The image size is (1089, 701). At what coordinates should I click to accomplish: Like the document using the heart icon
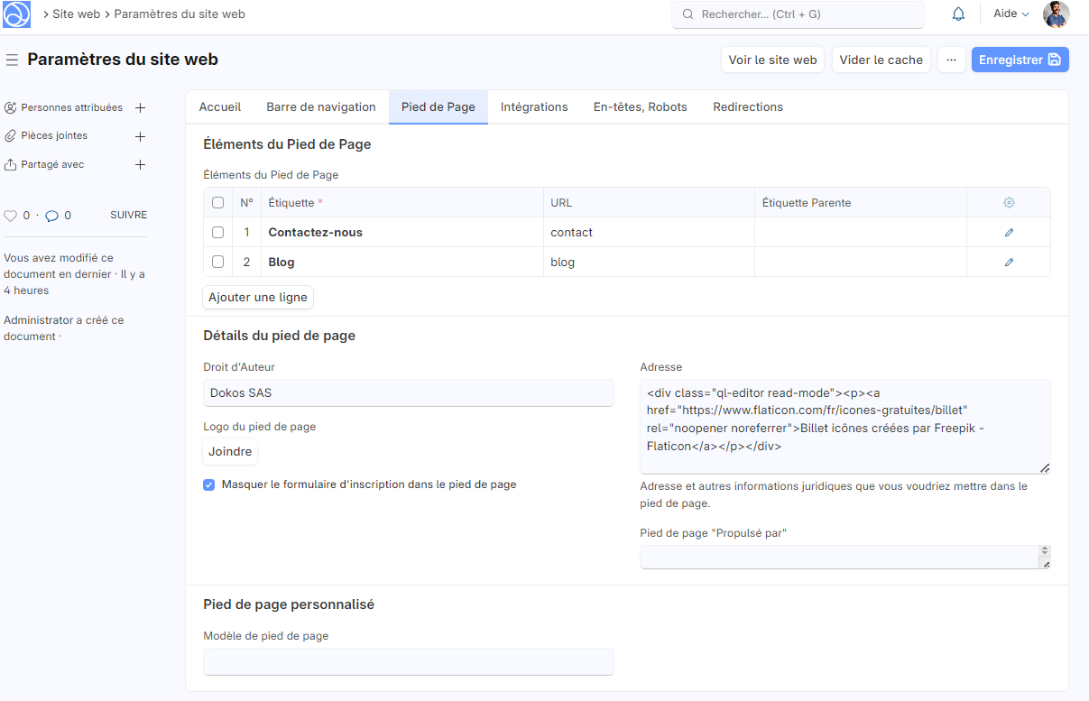pos(10,215)
